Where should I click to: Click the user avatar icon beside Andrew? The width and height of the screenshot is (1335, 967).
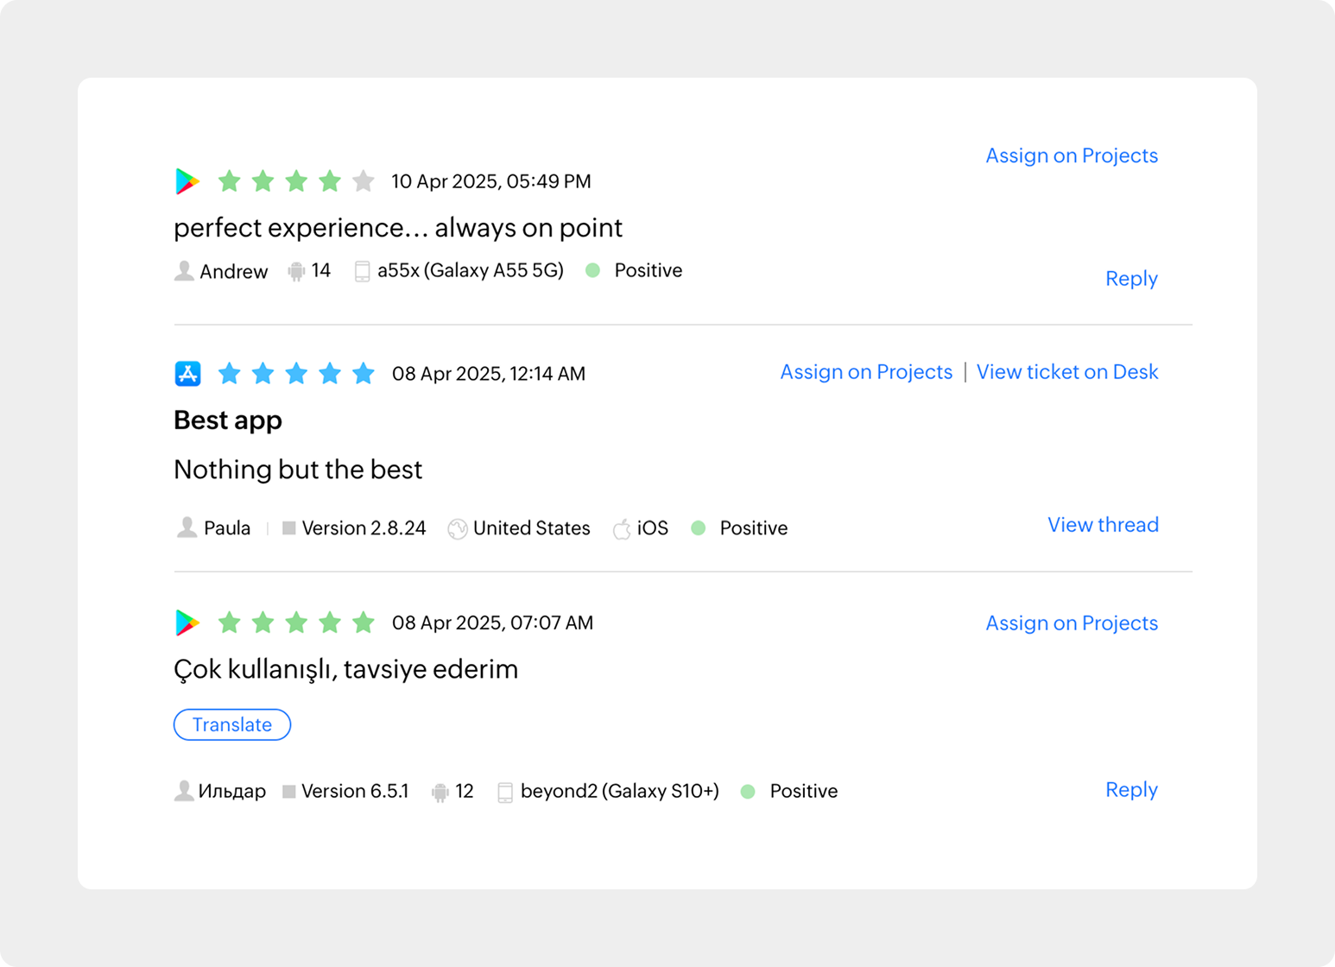[184, 271]
